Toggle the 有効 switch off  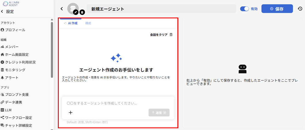(x=245, y=9)
